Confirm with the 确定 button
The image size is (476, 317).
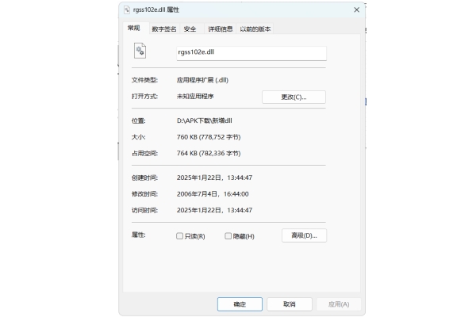pyautogui.click(x=240, y=304)
